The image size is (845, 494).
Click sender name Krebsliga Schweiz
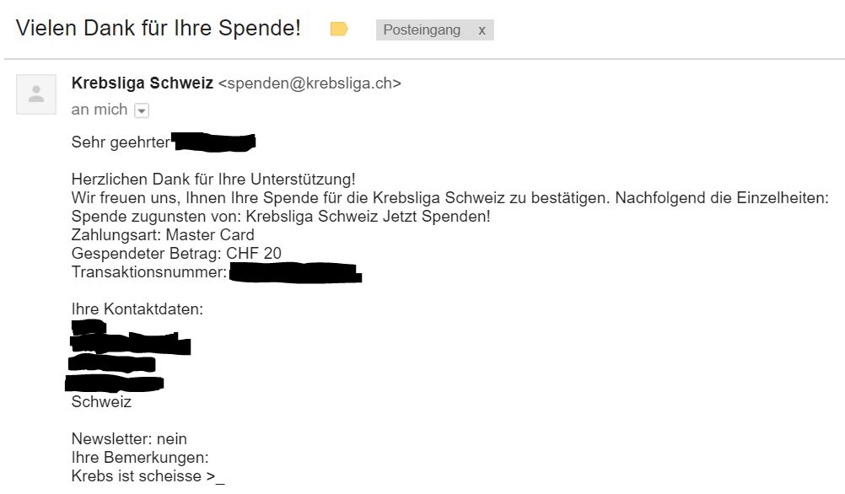(x=143, y=83)
